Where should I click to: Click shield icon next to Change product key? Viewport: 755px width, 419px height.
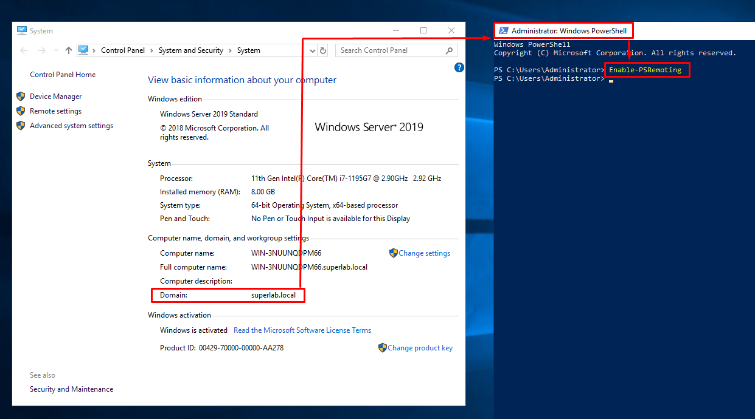(383, 348)
